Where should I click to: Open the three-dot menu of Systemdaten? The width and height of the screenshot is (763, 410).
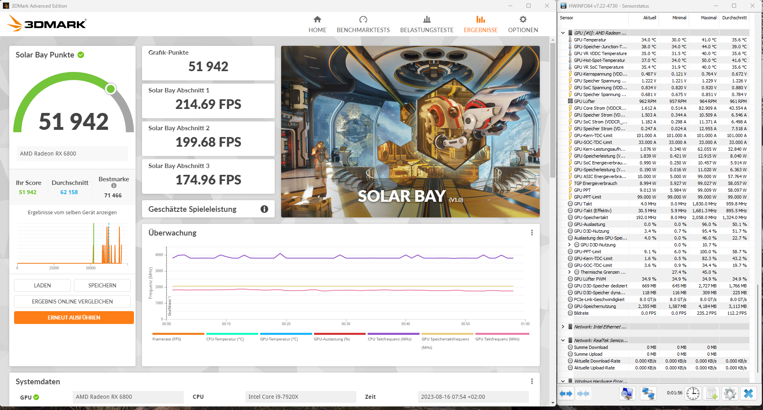[x=532, y=381]
